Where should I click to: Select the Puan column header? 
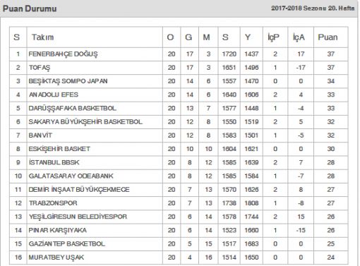328,37
